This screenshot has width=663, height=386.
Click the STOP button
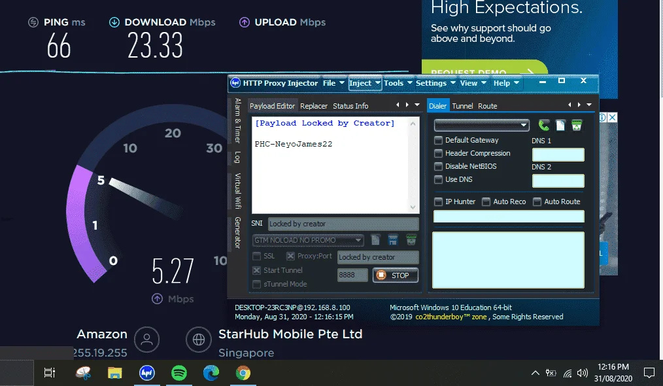[x=396, y=275]
